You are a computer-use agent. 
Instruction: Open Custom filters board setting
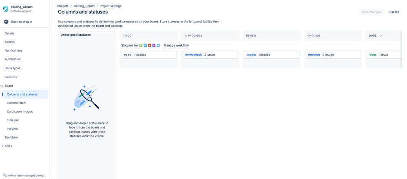[x=16, y=103]
